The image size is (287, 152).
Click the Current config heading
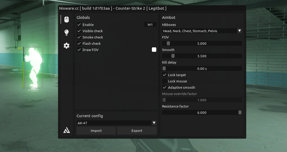[x=90, y=116]
